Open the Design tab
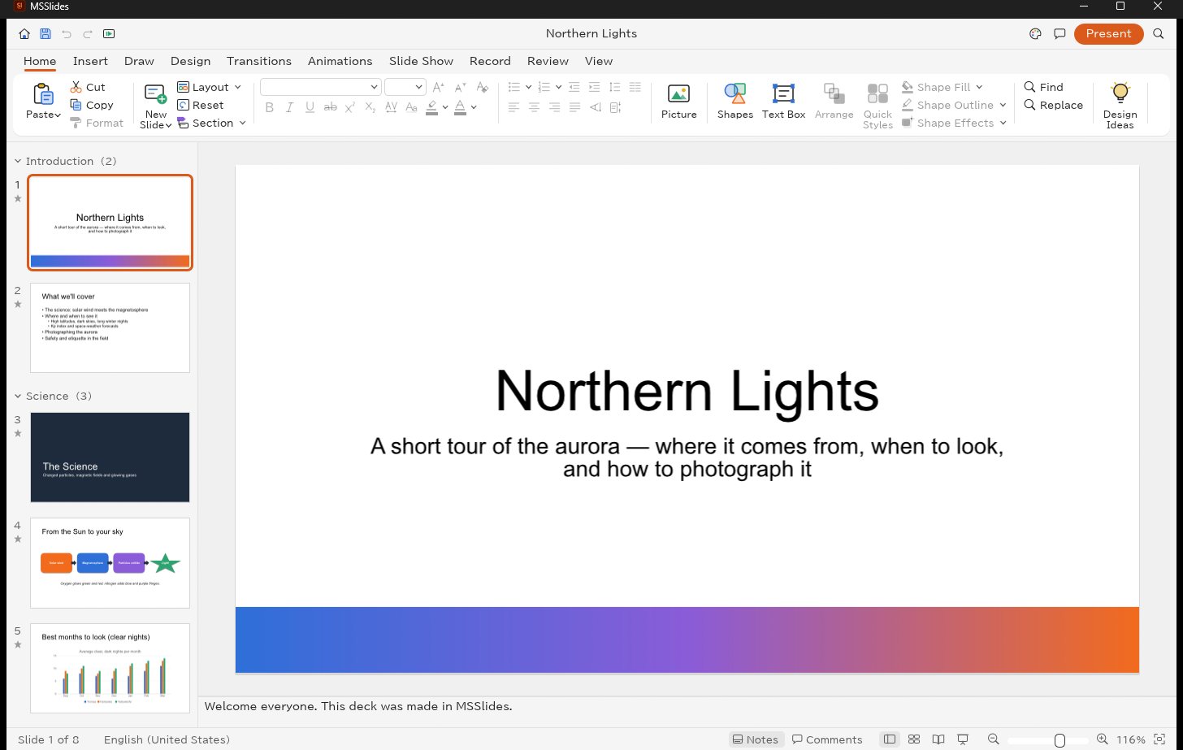Image resolution: width=1183 pixels, height=750 pixels. (x=190, y=61)
